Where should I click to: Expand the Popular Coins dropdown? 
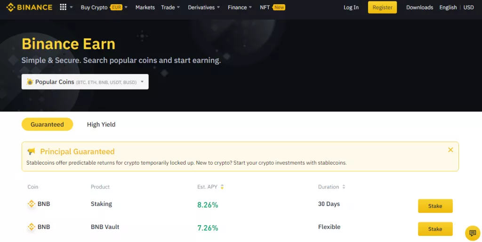click(85, 82)
